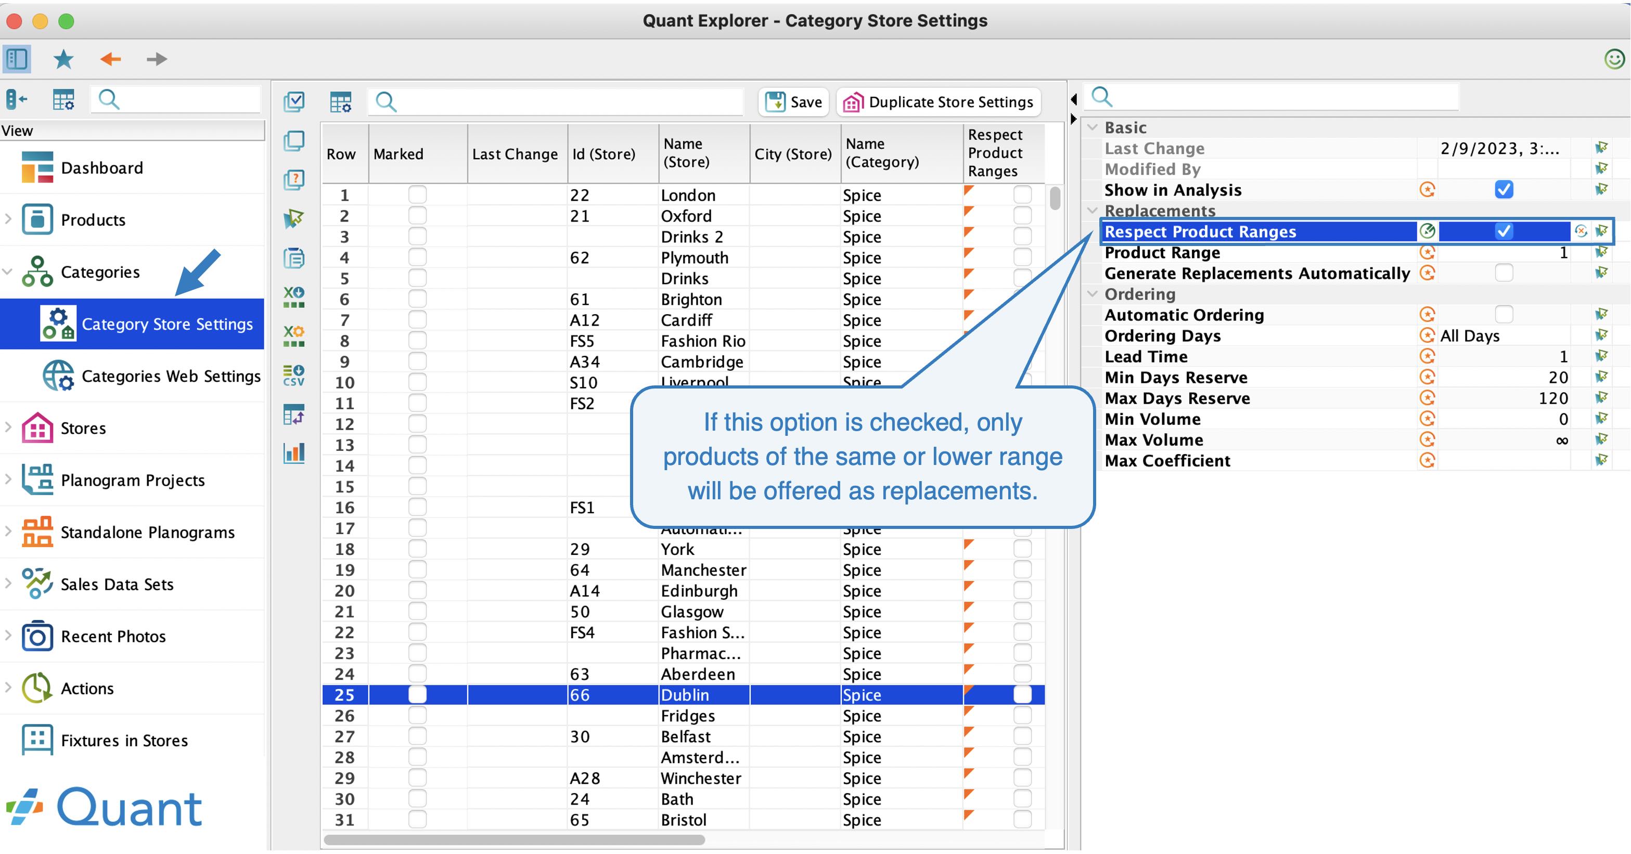The height and width of the screenshot is (854, 1631).
Task: Expand the Standalone Planograms node
Action: click(x=8, y=531)
